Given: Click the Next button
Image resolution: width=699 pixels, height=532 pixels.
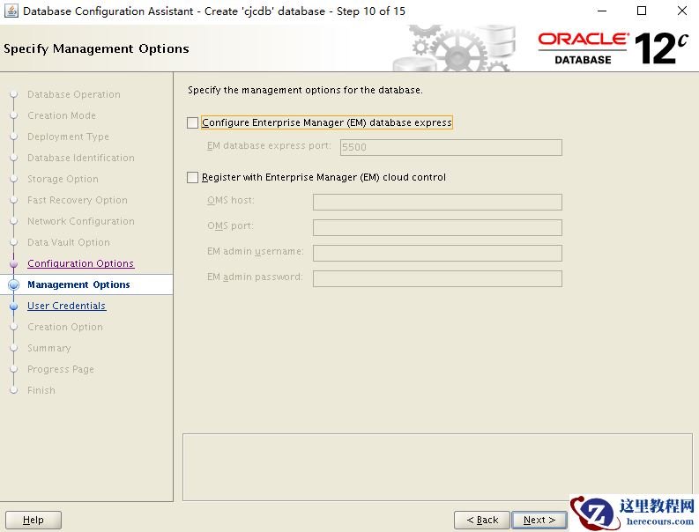Looking at the screenshot, I should point(539,520).
